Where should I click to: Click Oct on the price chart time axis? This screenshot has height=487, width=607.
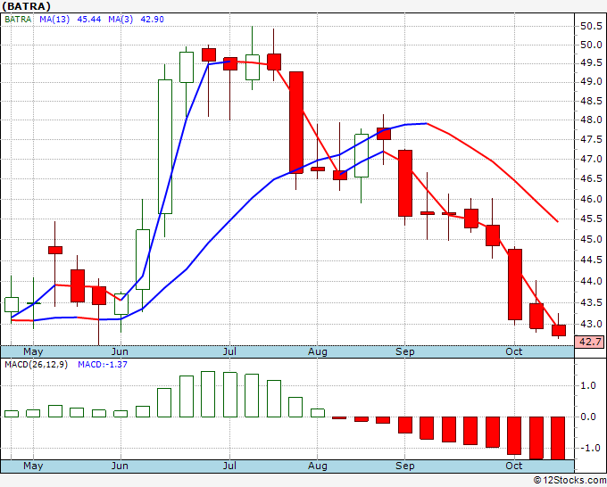click(x=514, y=351)
